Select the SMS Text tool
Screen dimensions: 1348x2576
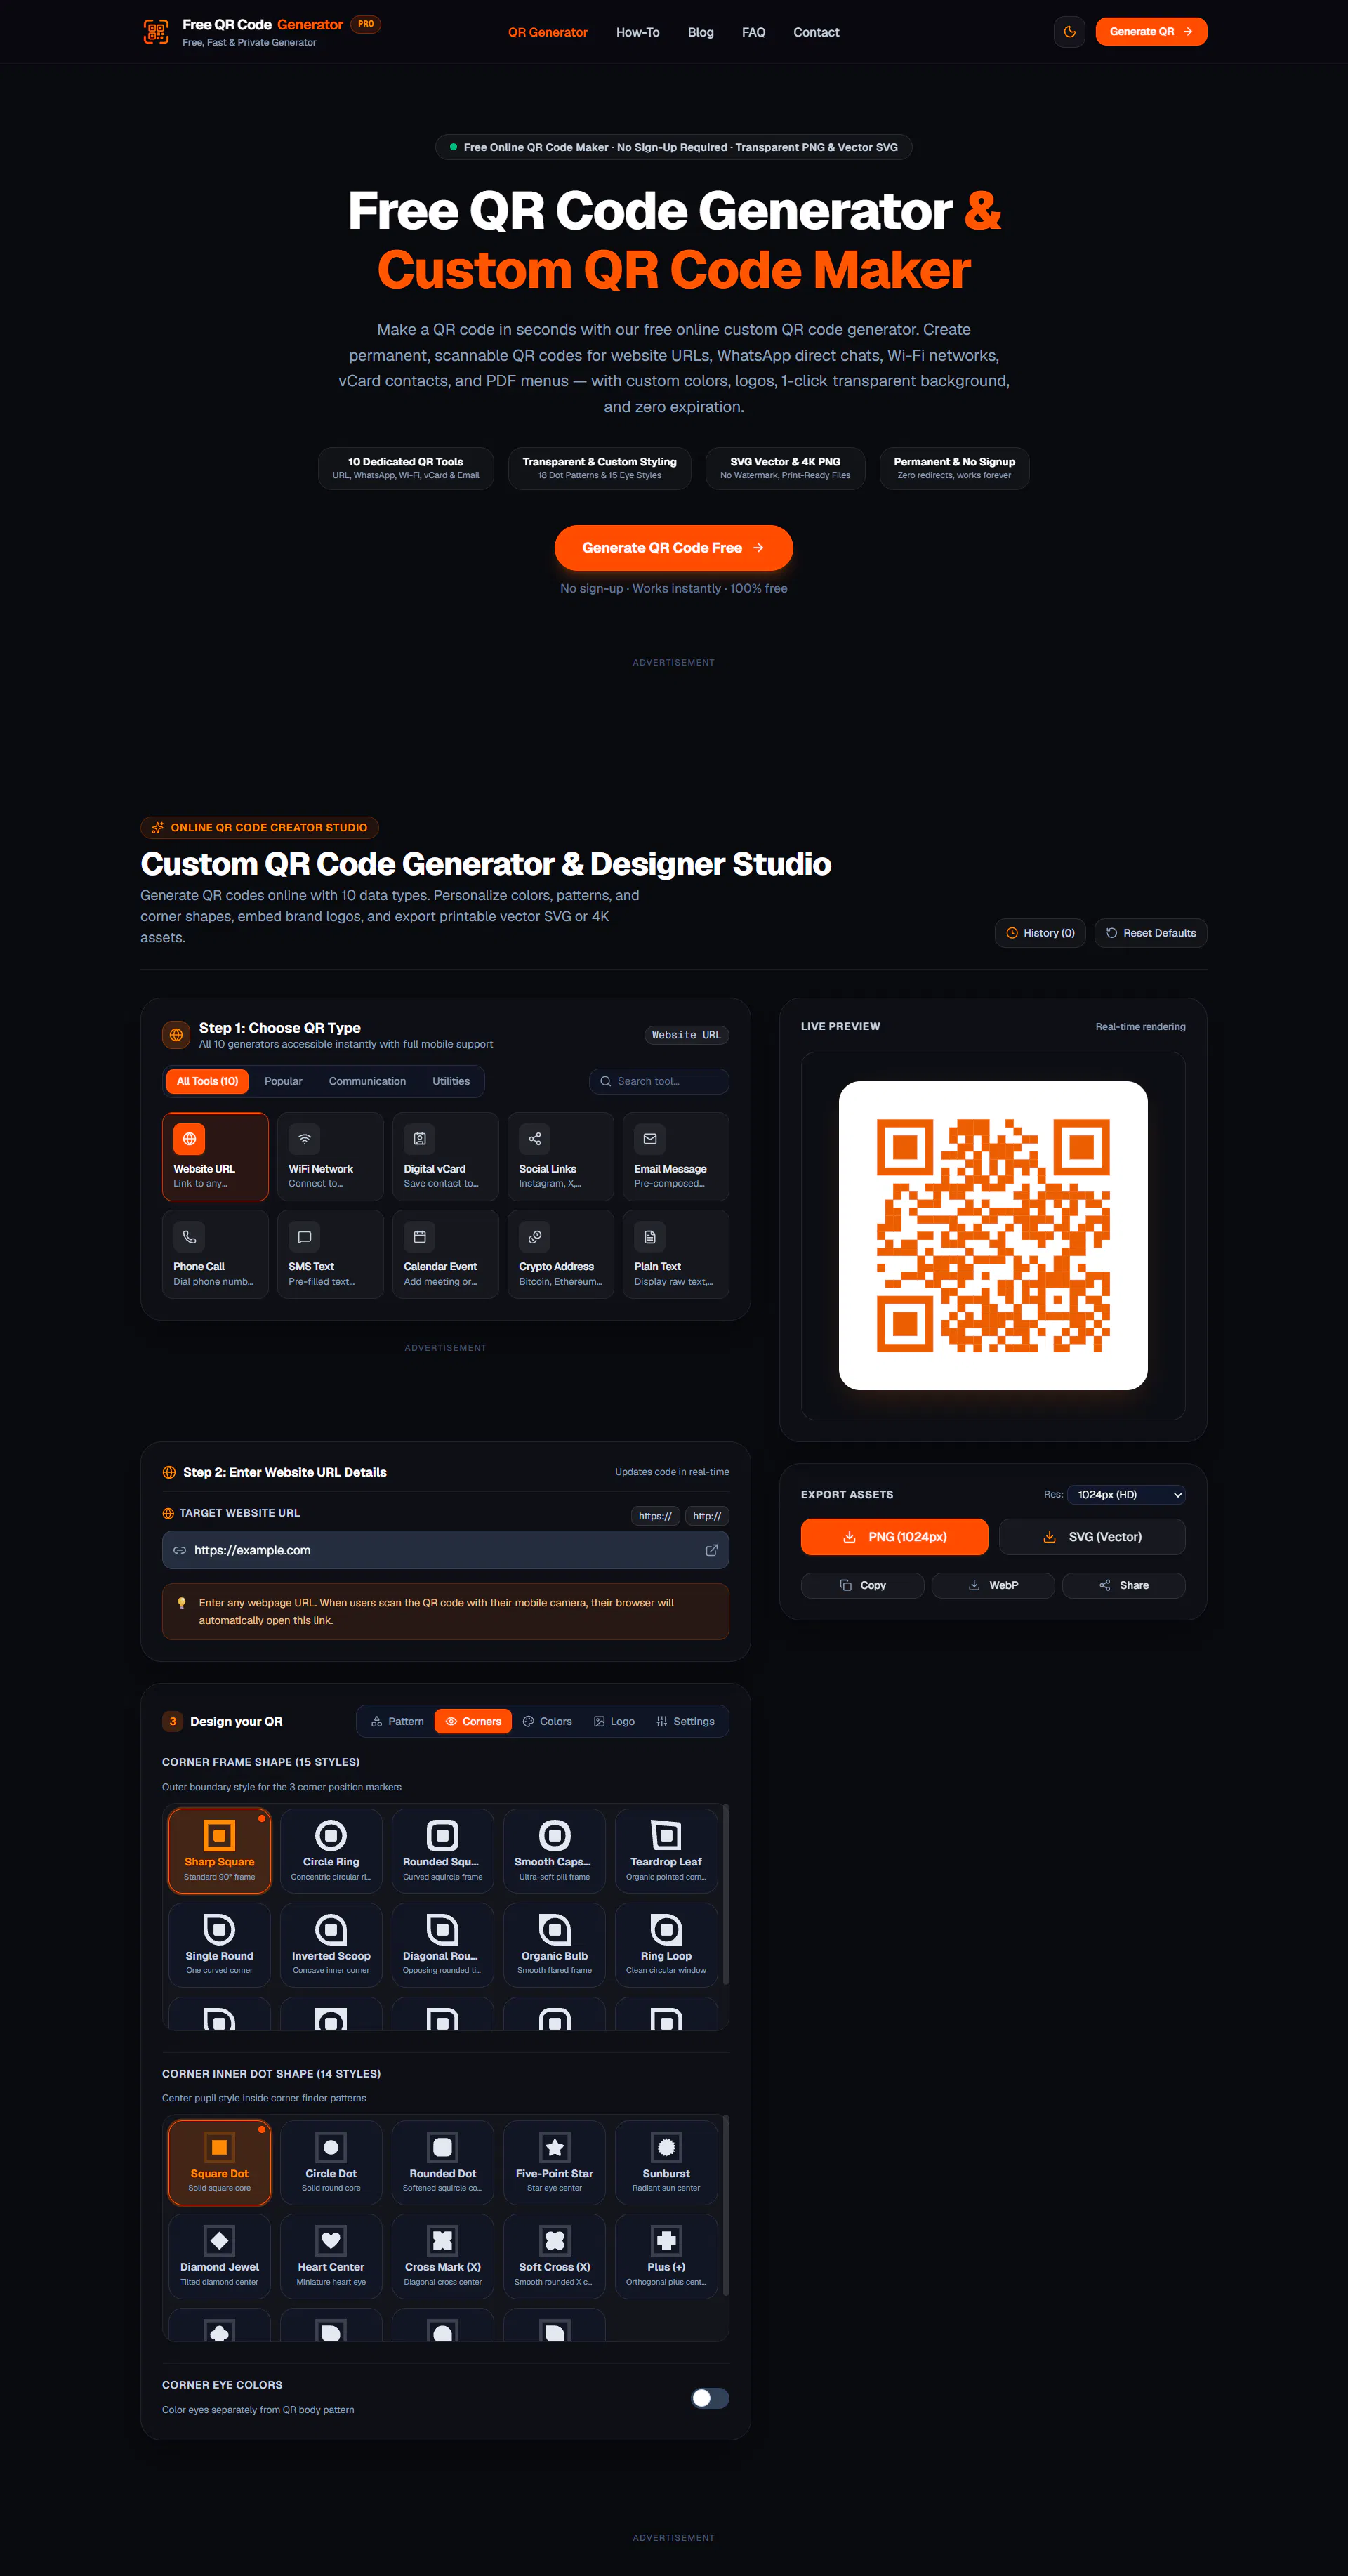(x=330, y=1254)
